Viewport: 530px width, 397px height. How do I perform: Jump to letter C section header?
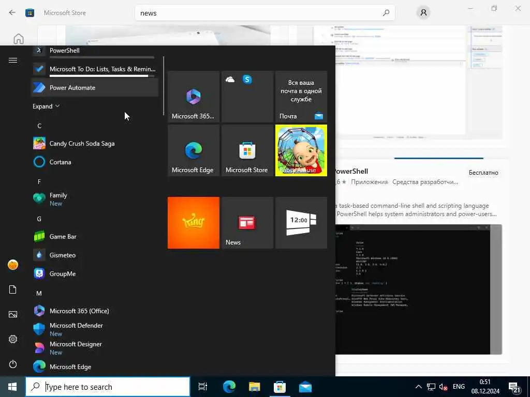(39, 126)
